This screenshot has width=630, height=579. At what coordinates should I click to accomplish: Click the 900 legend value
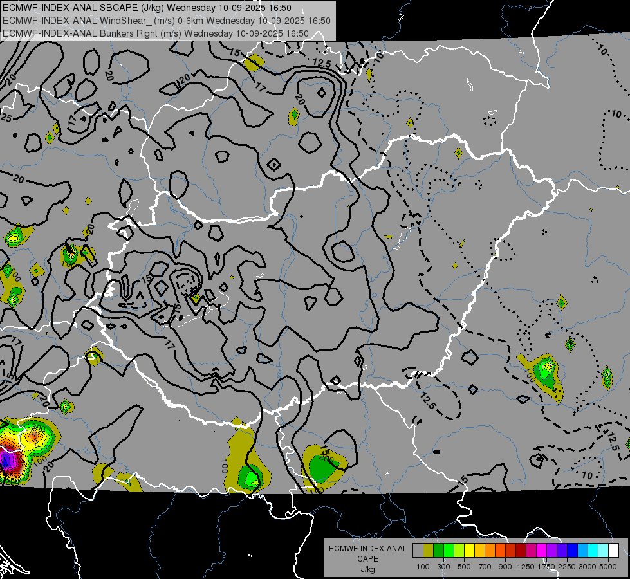pyautogui.click(x=505, y=567)
